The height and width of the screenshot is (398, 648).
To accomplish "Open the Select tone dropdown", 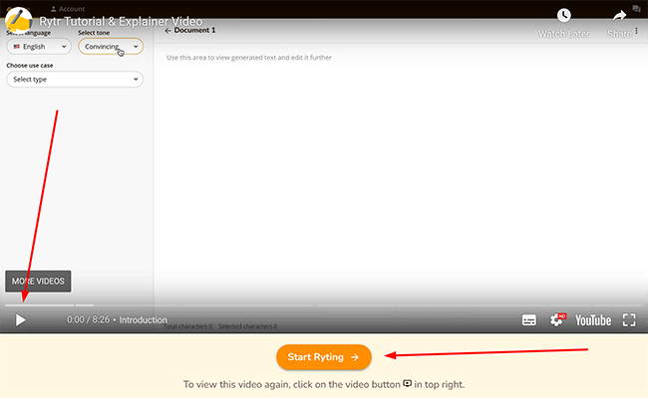I will (x=110, y=46).
